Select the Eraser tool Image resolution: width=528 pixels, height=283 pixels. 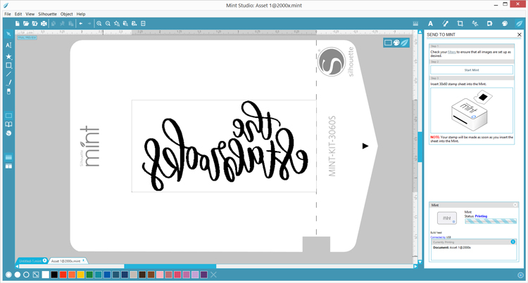pos(8,91)
